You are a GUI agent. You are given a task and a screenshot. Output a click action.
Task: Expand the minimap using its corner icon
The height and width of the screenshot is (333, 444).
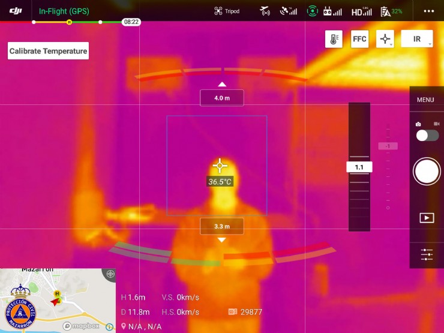110,274
